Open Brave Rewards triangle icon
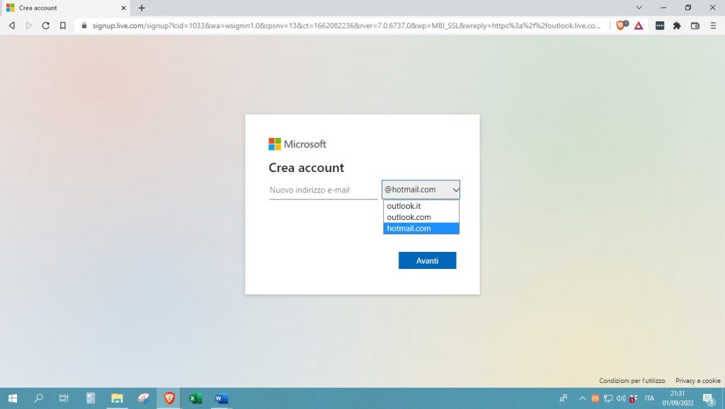 pos(638,25)
